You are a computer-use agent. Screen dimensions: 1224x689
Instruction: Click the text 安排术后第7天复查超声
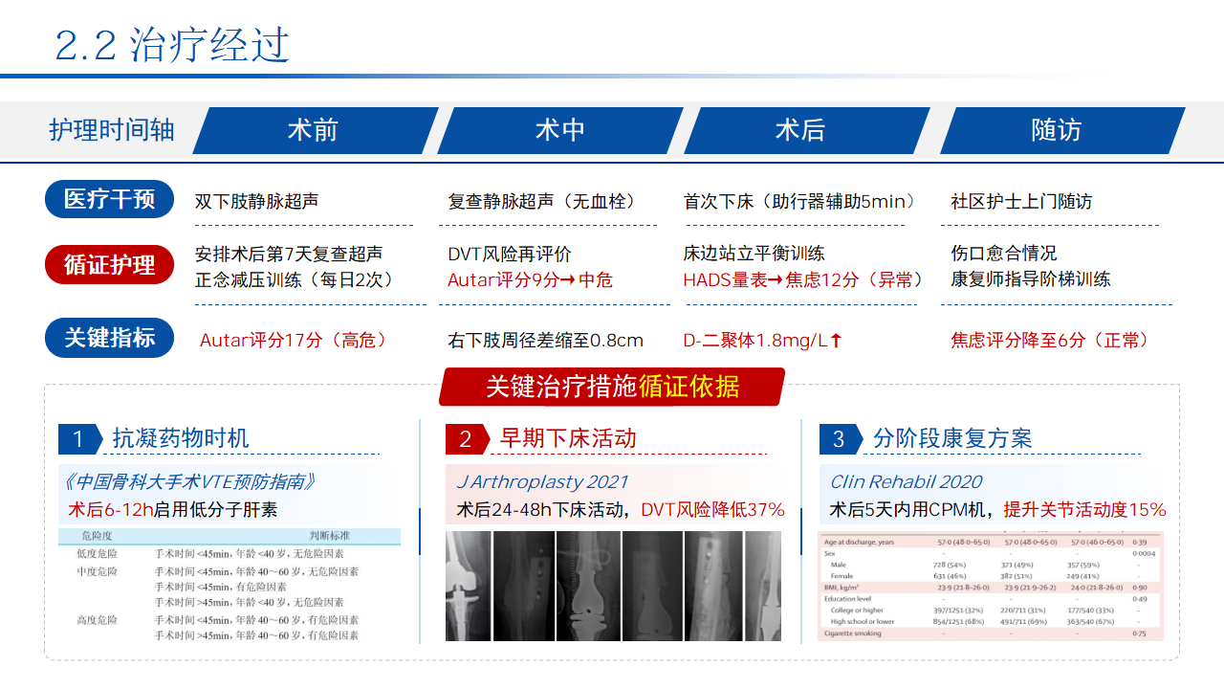pyautogui.click(x=289, y=254)
